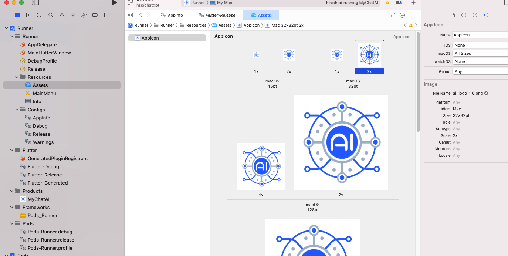Switch to the AppInfo editor tab
The image size is (508, 256).
tap(172, 15)
